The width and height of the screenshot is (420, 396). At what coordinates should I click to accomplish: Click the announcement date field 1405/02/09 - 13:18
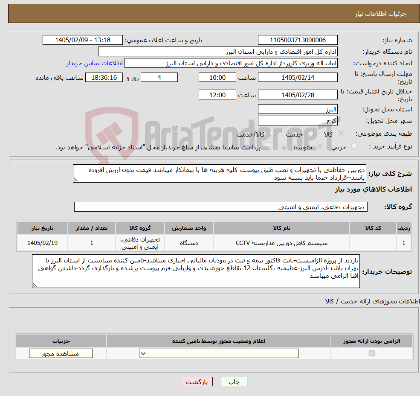[82, 40]
